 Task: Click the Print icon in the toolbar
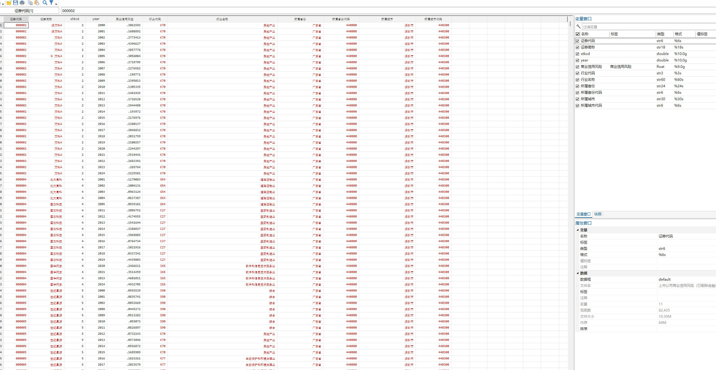pos(22,3)
